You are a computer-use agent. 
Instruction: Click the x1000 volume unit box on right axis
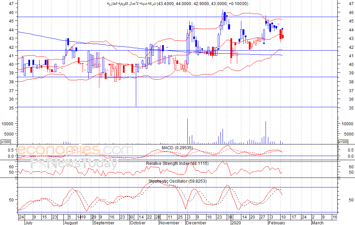point(343,142)
